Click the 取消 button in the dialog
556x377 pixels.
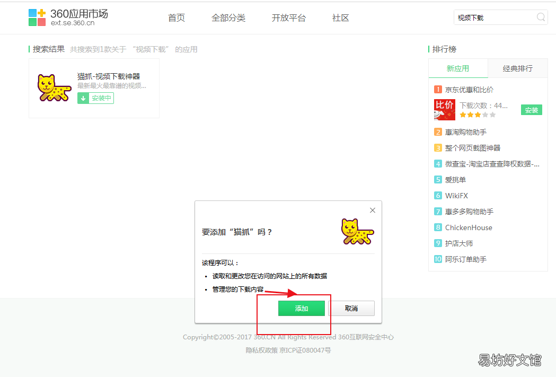351,308
